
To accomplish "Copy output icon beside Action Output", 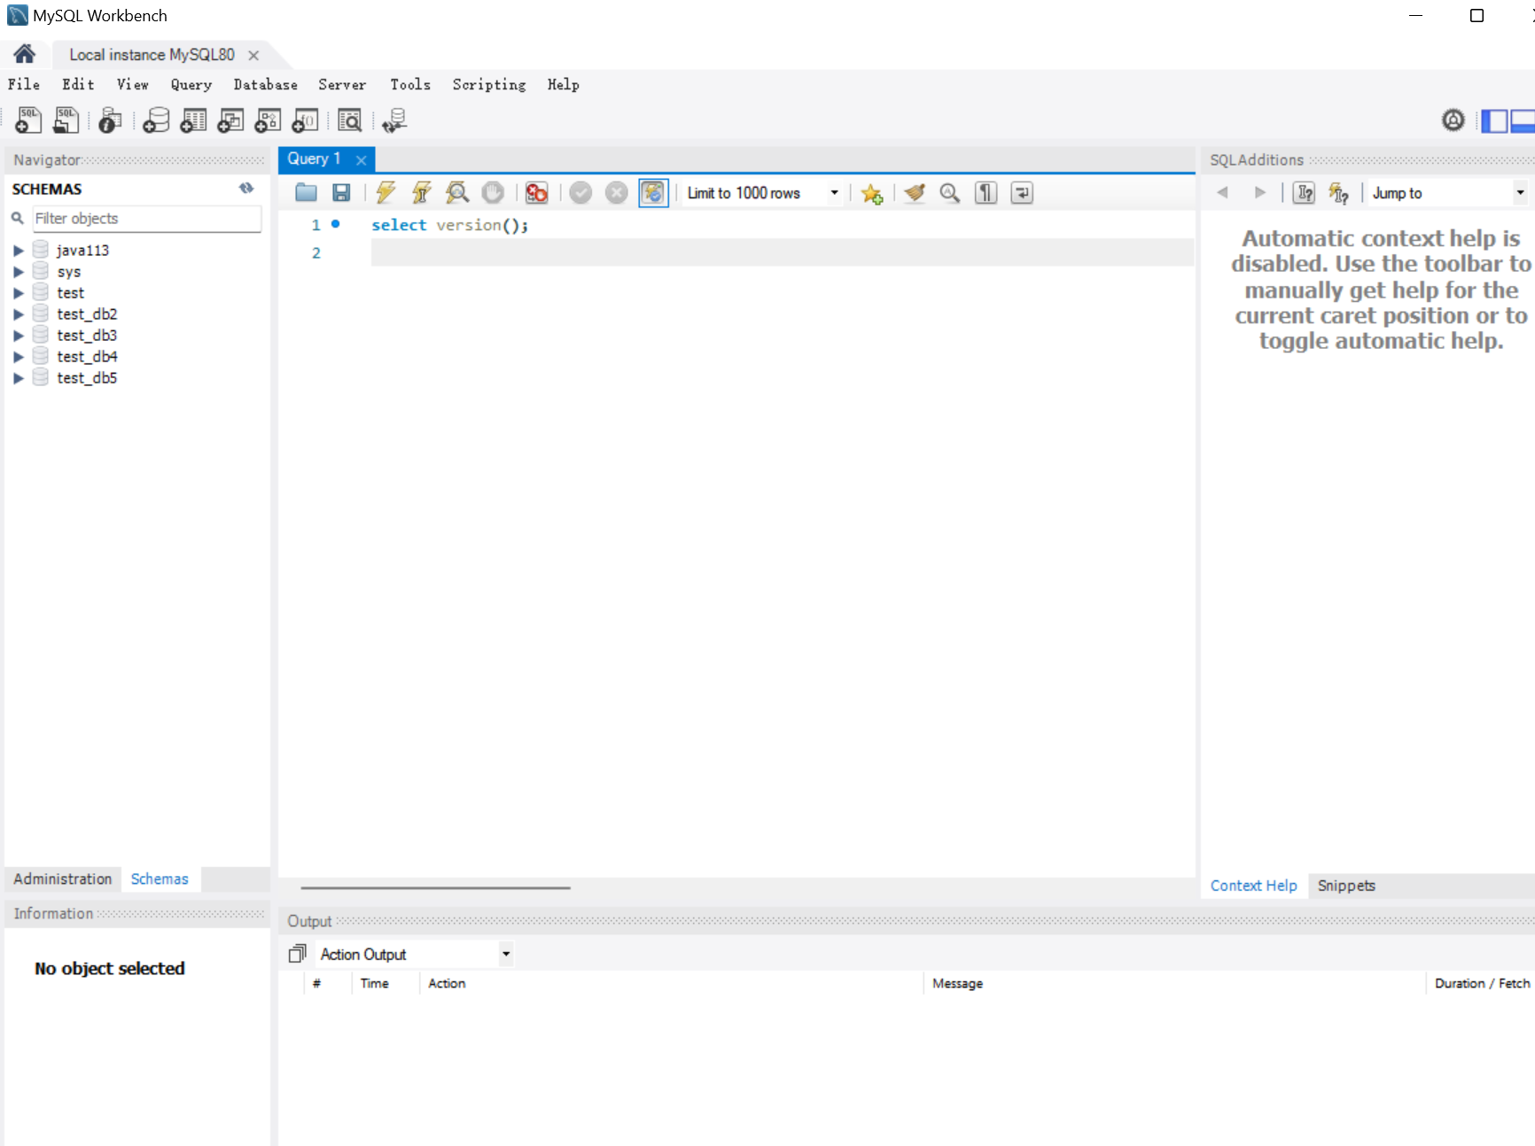I will tap(298, 954).
